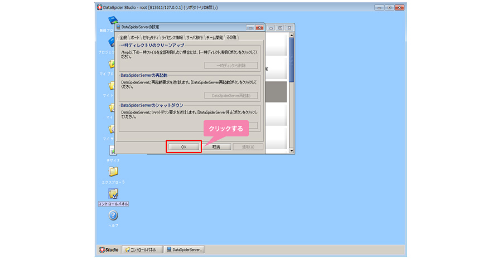Click the DataSpiderServer再起動 button
The image size is (502, 260).
click(x=231, y=95)
